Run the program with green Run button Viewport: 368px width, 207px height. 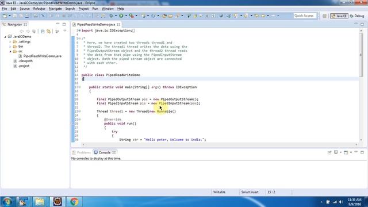(x=121, y=16)
